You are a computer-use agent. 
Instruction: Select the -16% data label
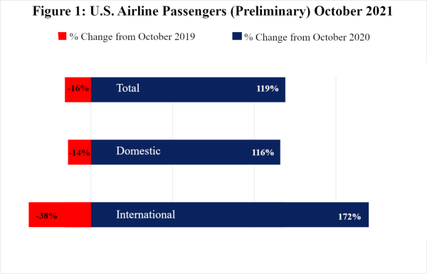78,88
